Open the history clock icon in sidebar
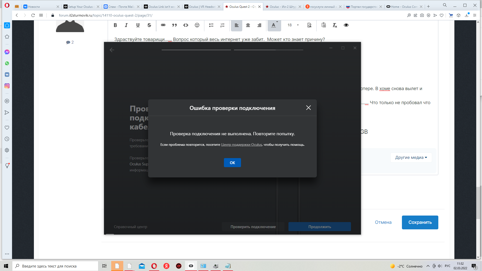The image size is (482, 271). tap(7, 139)
